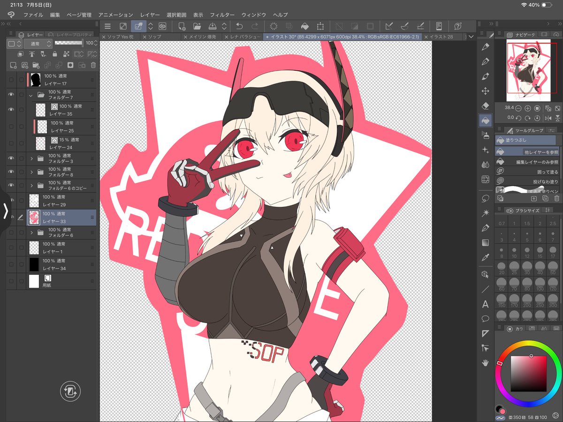Toggle visibility of the 用紙 paper layer
Viewport: 563px width, 422px height.
click(x=11, y=281)
